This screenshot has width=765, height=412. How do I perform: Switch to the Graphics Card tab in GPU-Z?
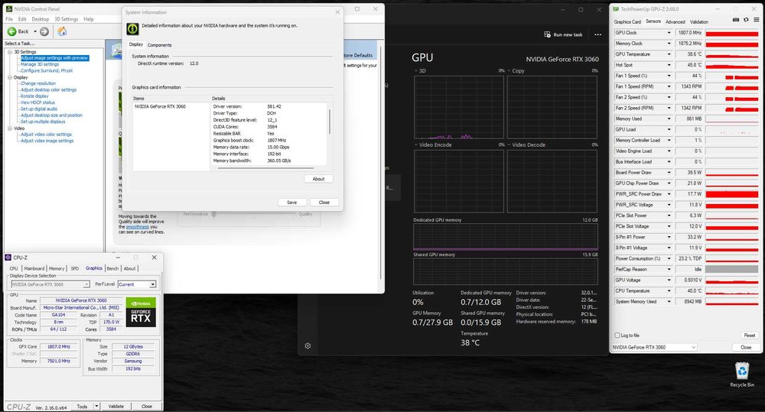627,22
